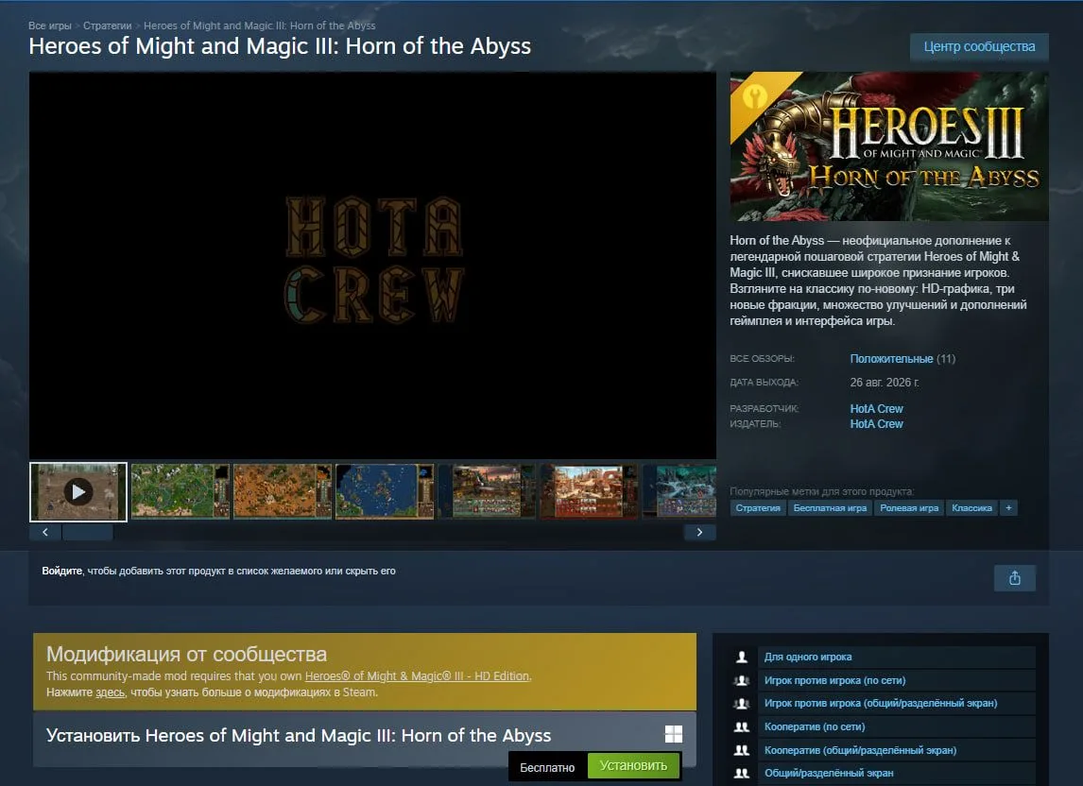Click the Windows platform icon
This screenshot has height=786, width=1083.
point(673,734)
